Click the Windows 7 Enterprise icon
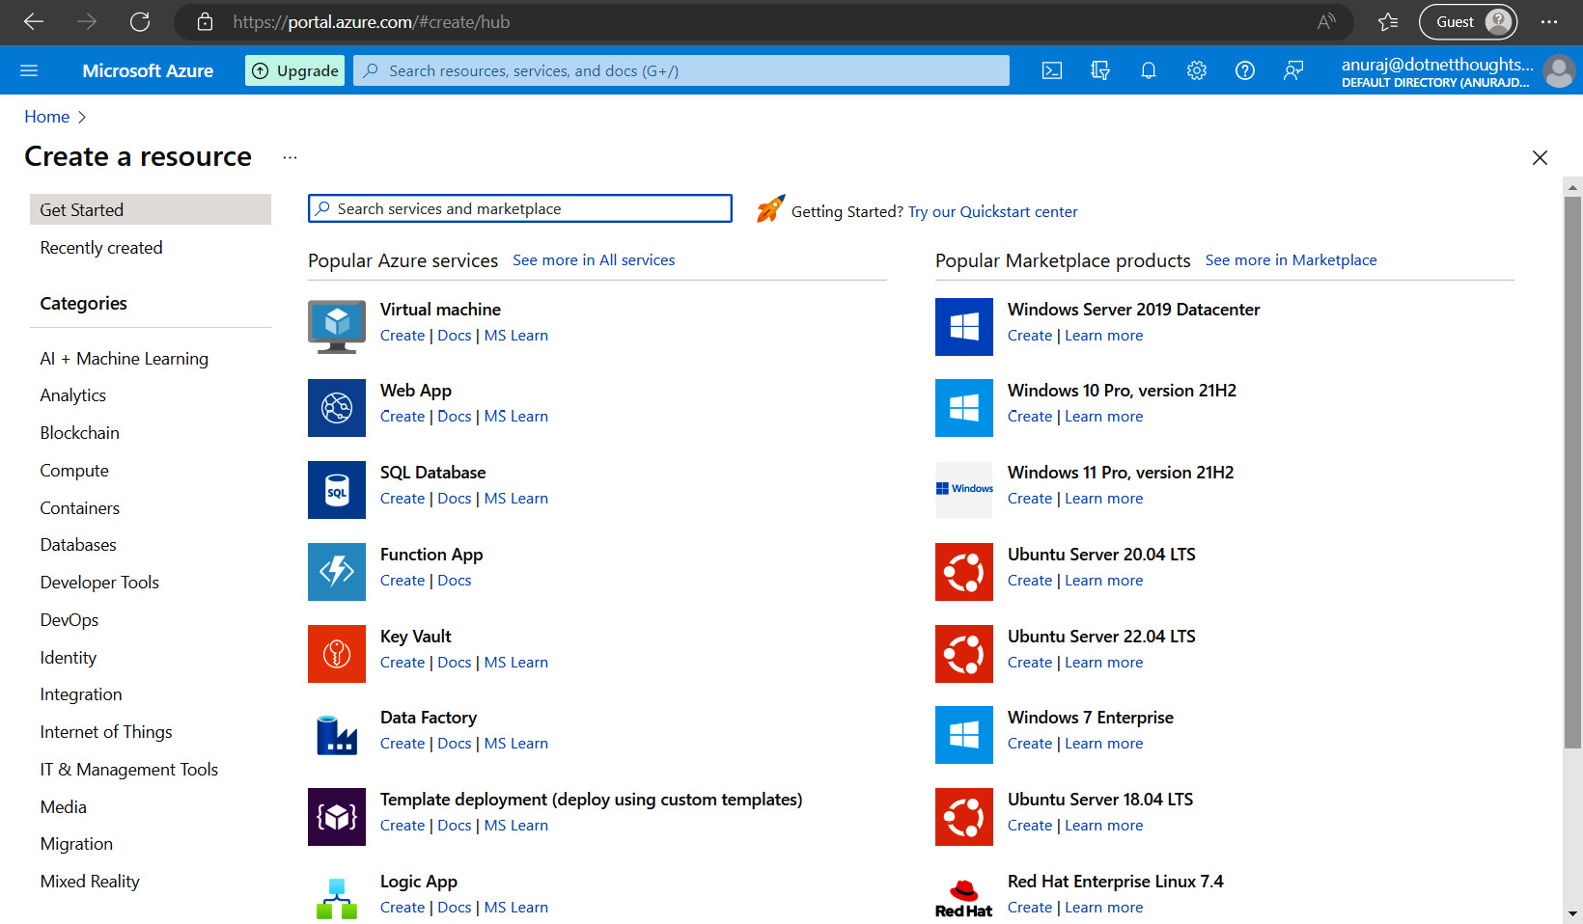 (x=964, y=735)
